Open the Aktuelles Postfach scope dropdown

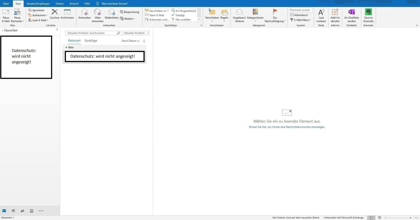(136, 33)
